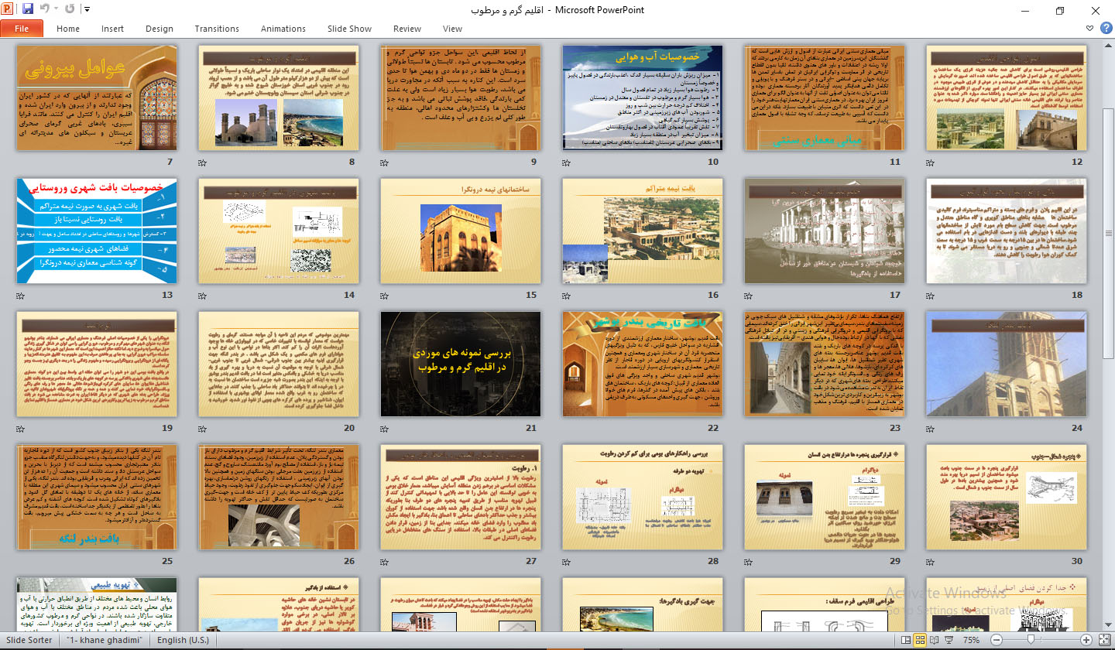
Task: Click the zoom slider handle
Action: pos(1032,640)
